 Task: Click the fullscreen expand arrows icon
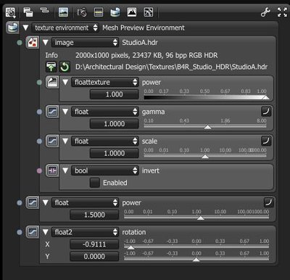[282, 12]
